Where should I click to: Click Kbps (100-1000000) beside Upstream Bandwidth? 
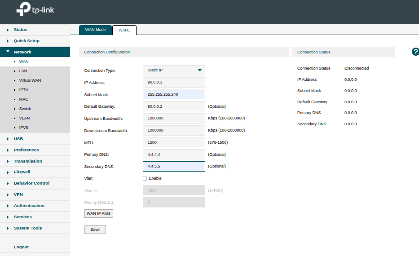(226, 118)
